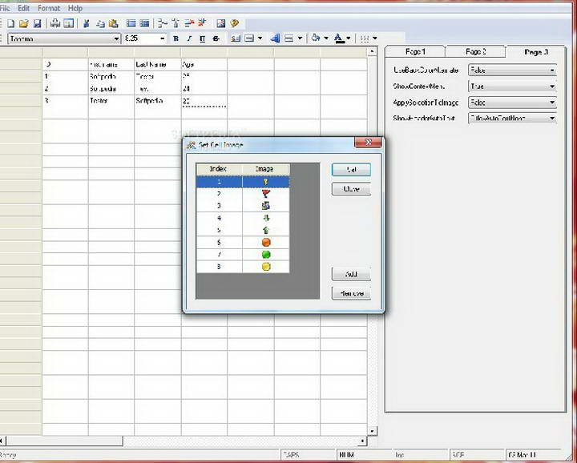Click the Cut scissors icon
This screenshot has height=463, width=577.
coord(87,24)
